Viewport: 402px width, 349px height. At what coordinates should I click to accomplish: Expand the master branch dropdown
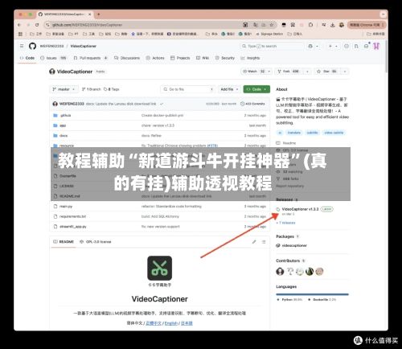click(x=64, y=89)
